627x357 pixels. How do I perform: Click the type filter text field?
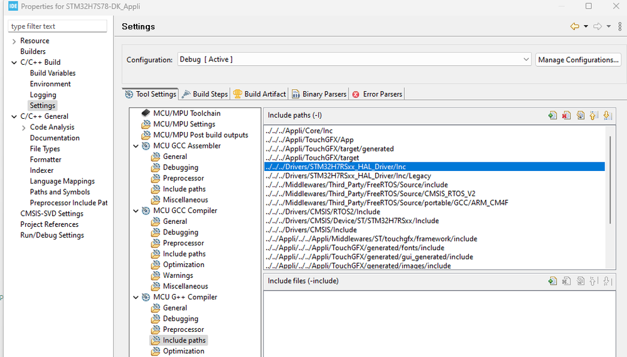(x=58, y=26)
